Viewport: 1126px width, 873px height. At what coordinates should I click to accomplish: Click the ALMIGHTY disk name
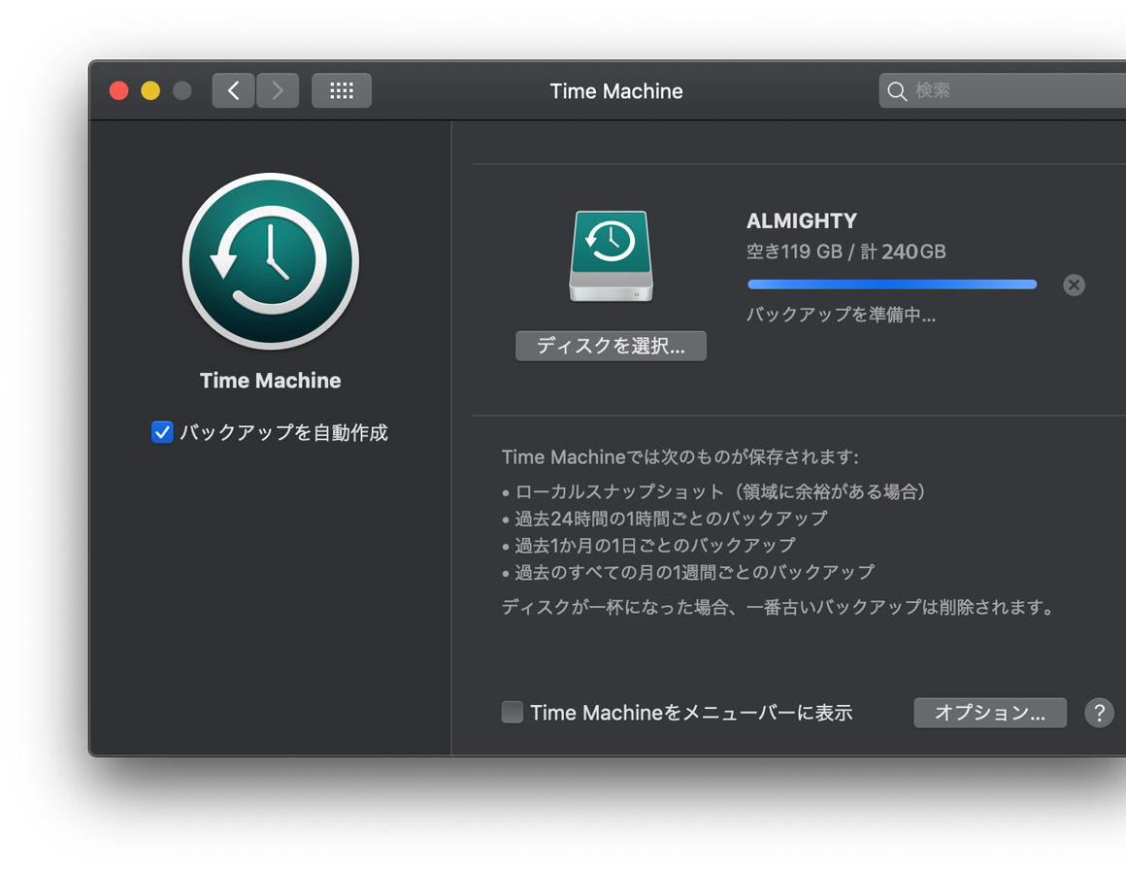(x=802, y=220)
